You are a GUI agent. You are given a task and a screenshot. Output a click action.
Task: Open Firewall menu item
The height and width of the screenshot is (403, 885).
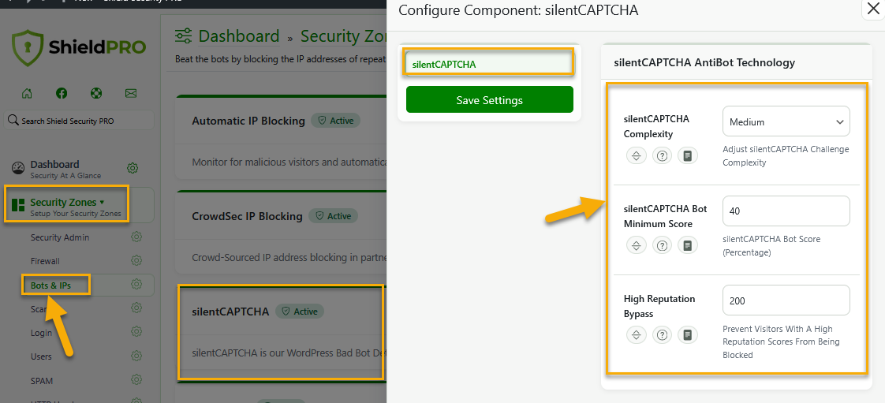(x=45, y=261)
